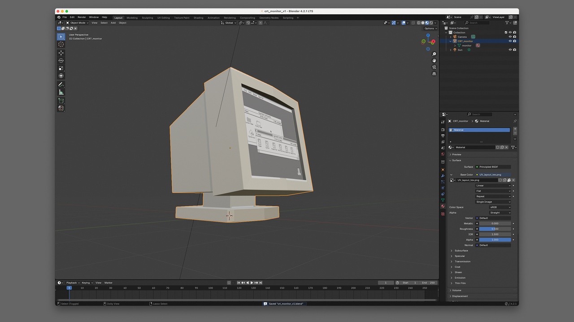This screenshot has width=574, height=322.
Task: Open the Modifiers wrench properties tab
Action: 443,176
